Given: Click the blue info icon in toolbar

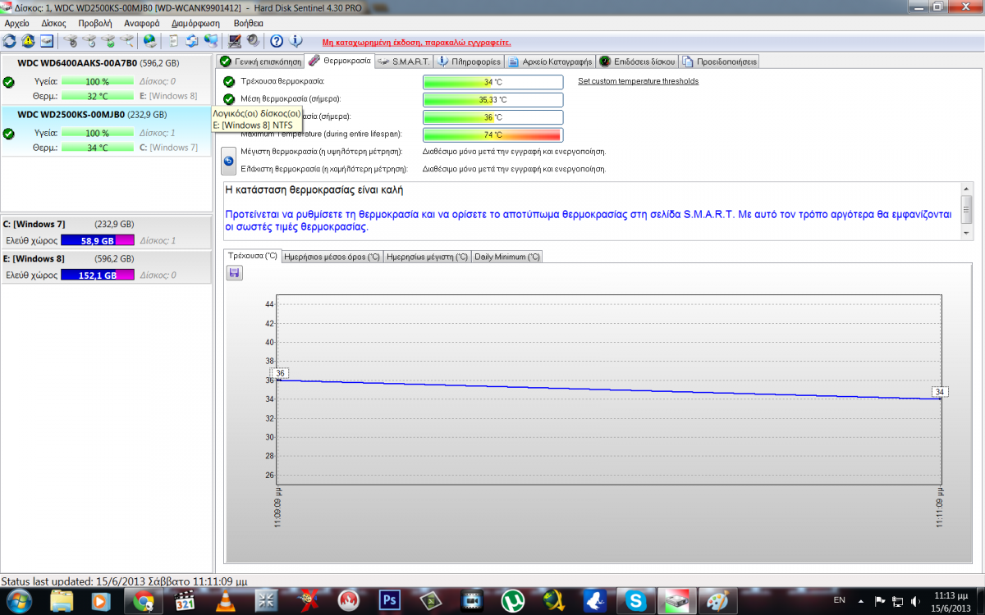Looking at the screenshot, I should click(x=295, y=41).
